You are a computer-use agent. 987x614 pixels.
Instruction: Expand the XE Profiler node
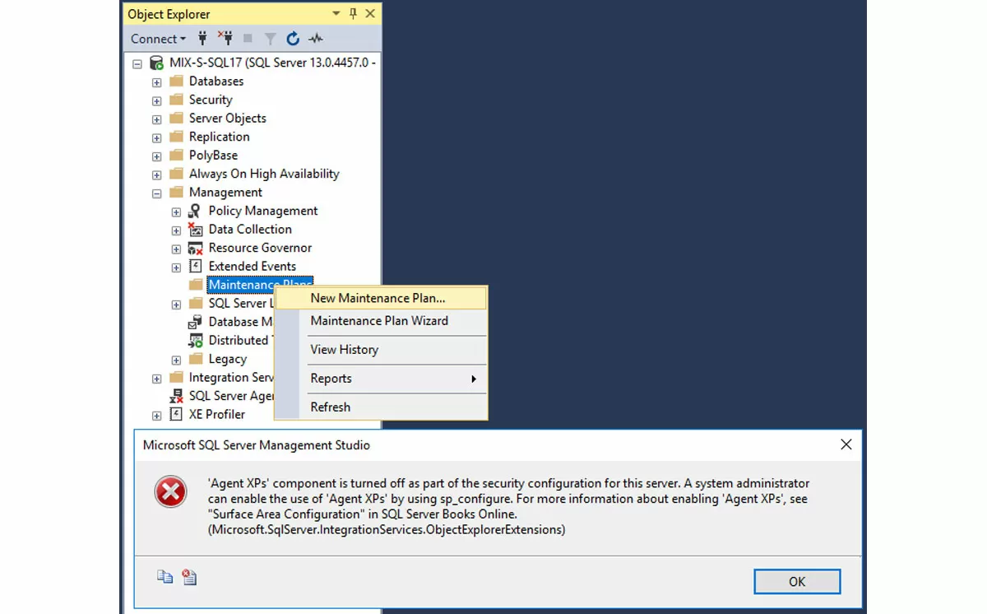(156, 415)
